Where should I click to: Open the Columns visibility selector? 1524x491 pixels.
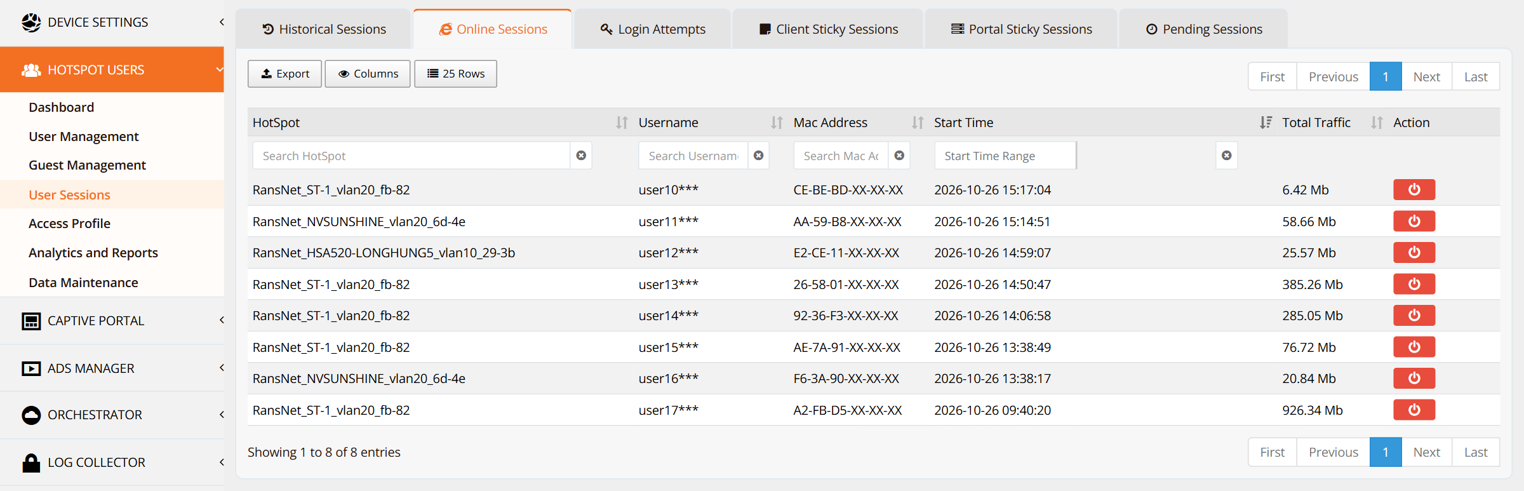point(368,74)
